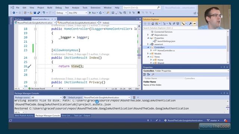Click the Solution Explorer Properties wrench icon

(190, 24)
